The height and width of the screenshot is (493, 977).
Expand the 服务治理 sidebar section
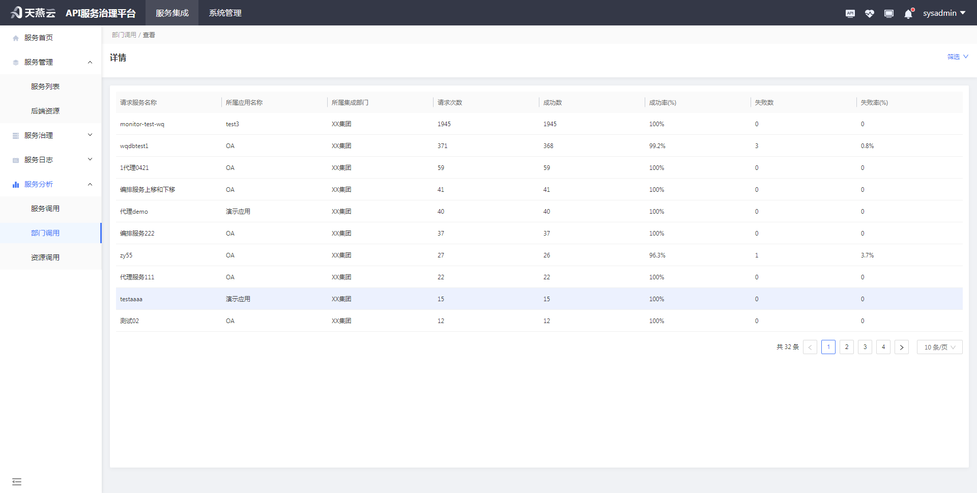[x=51, y=135]
